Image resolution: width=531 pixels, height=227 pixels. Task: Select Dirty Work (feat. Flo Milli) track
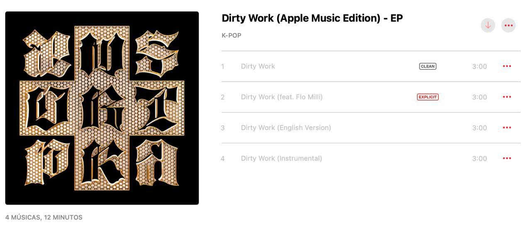282,97
